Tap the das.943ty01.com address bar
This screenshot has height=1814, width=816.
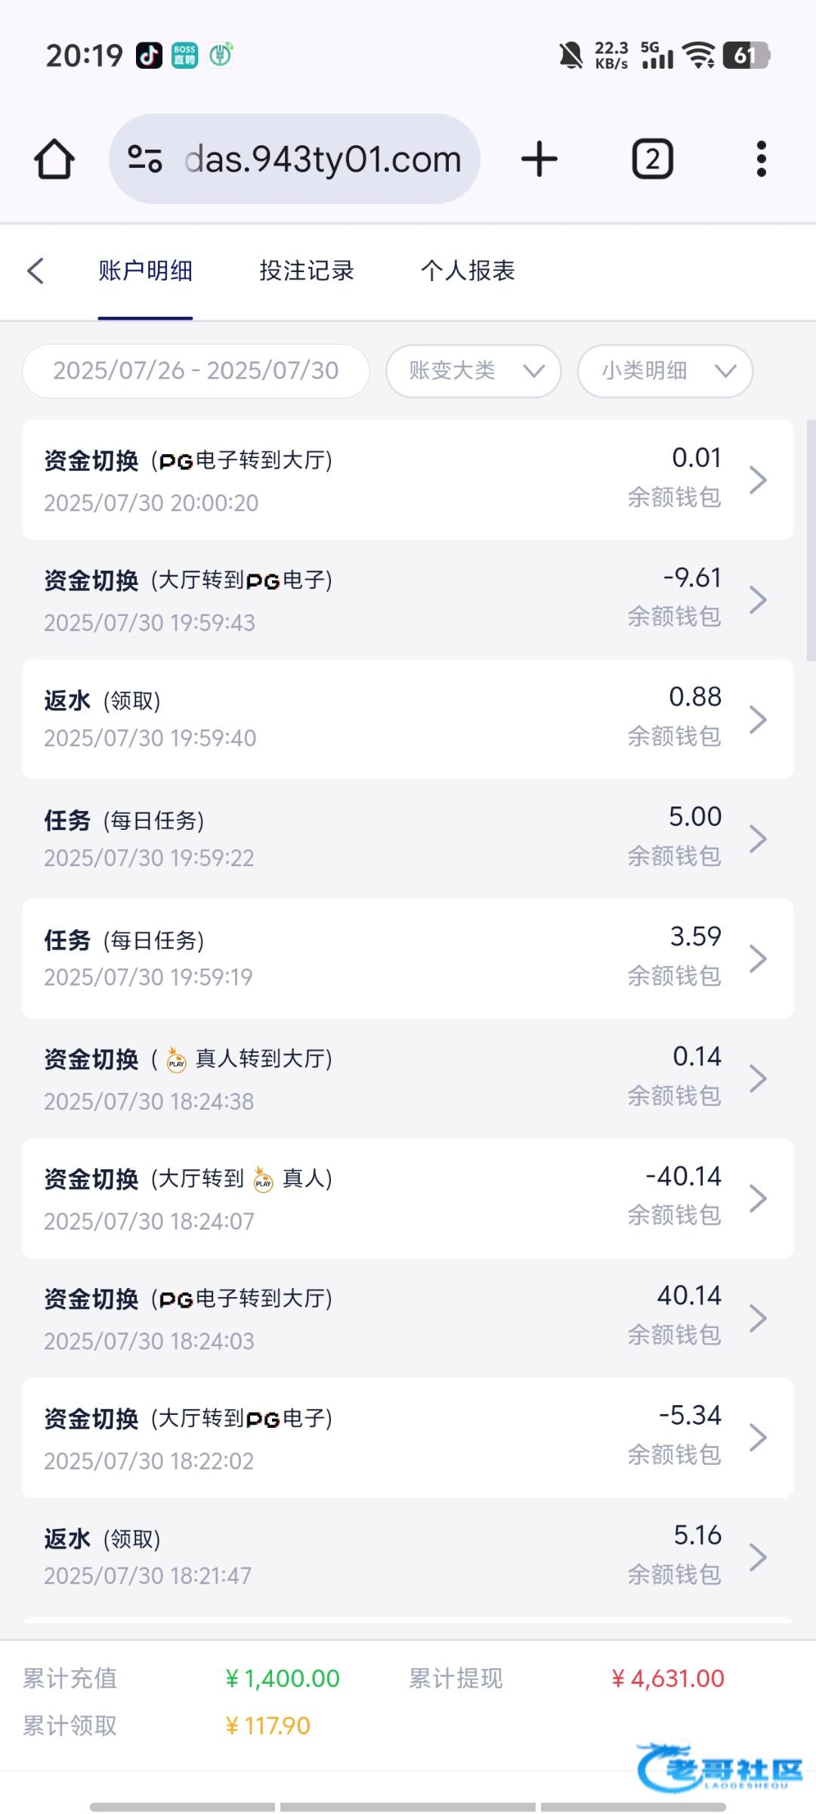click(323, 159)
